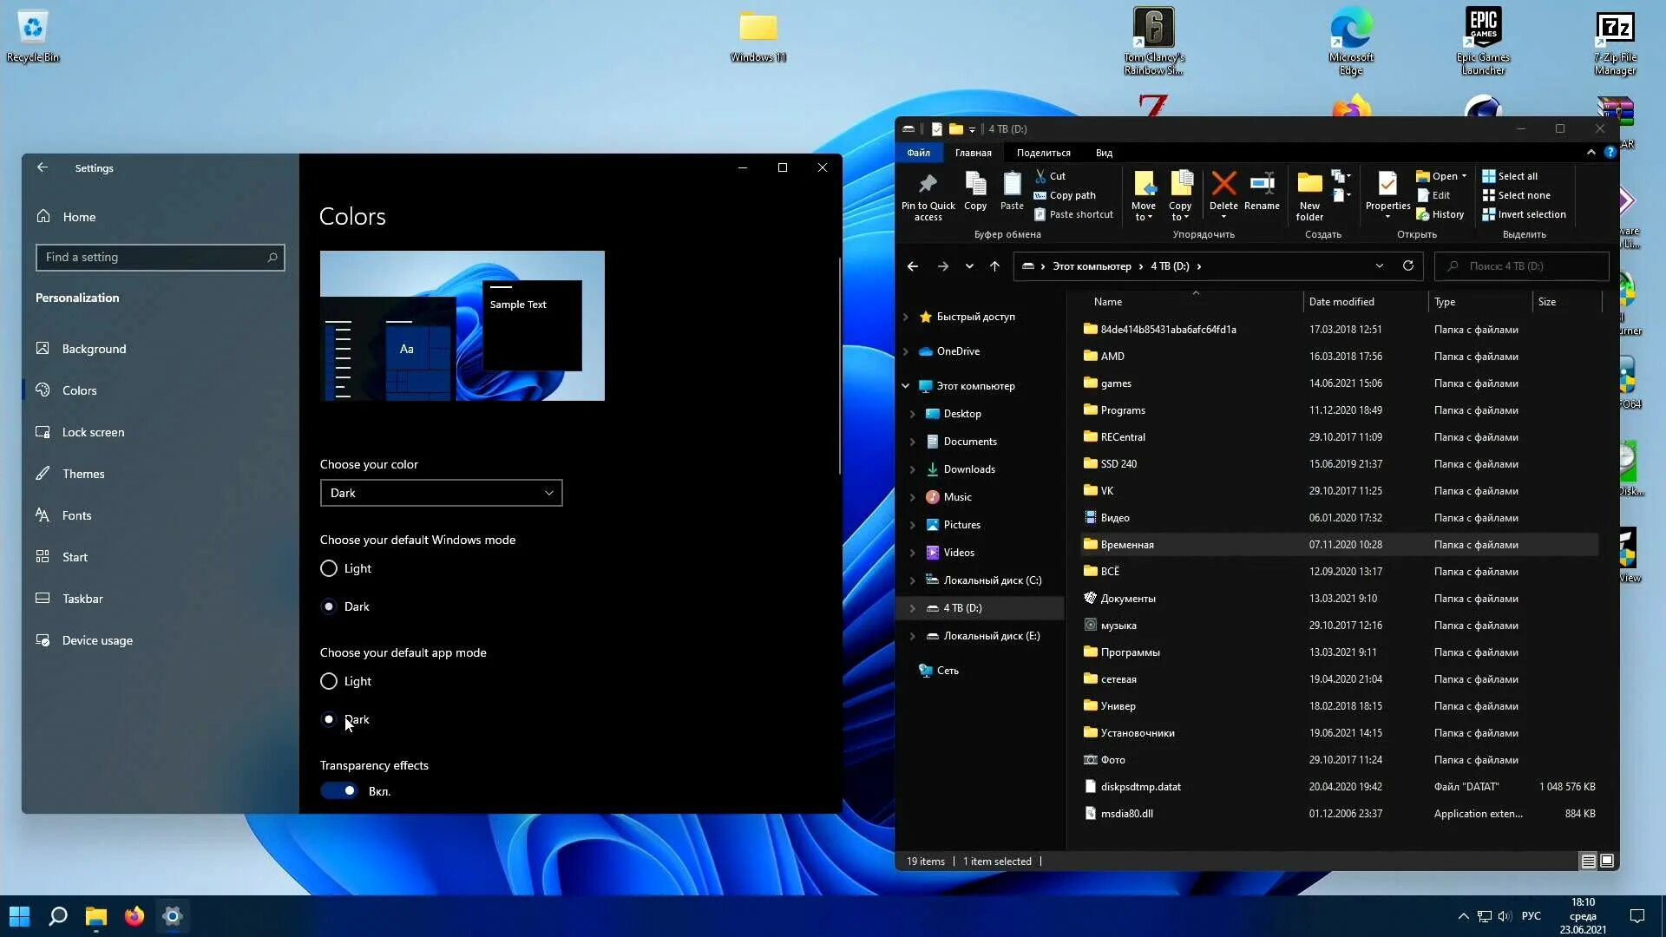Open the View tab in File Explorer
This screenshot has width=1666, height=937.
pyautogui.click(x=1103, y=152)
